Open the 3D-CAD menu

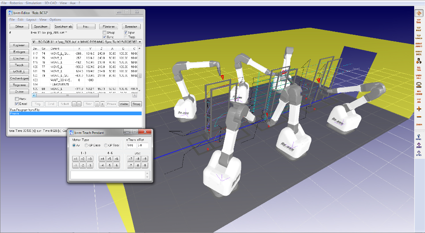(51, 3)
